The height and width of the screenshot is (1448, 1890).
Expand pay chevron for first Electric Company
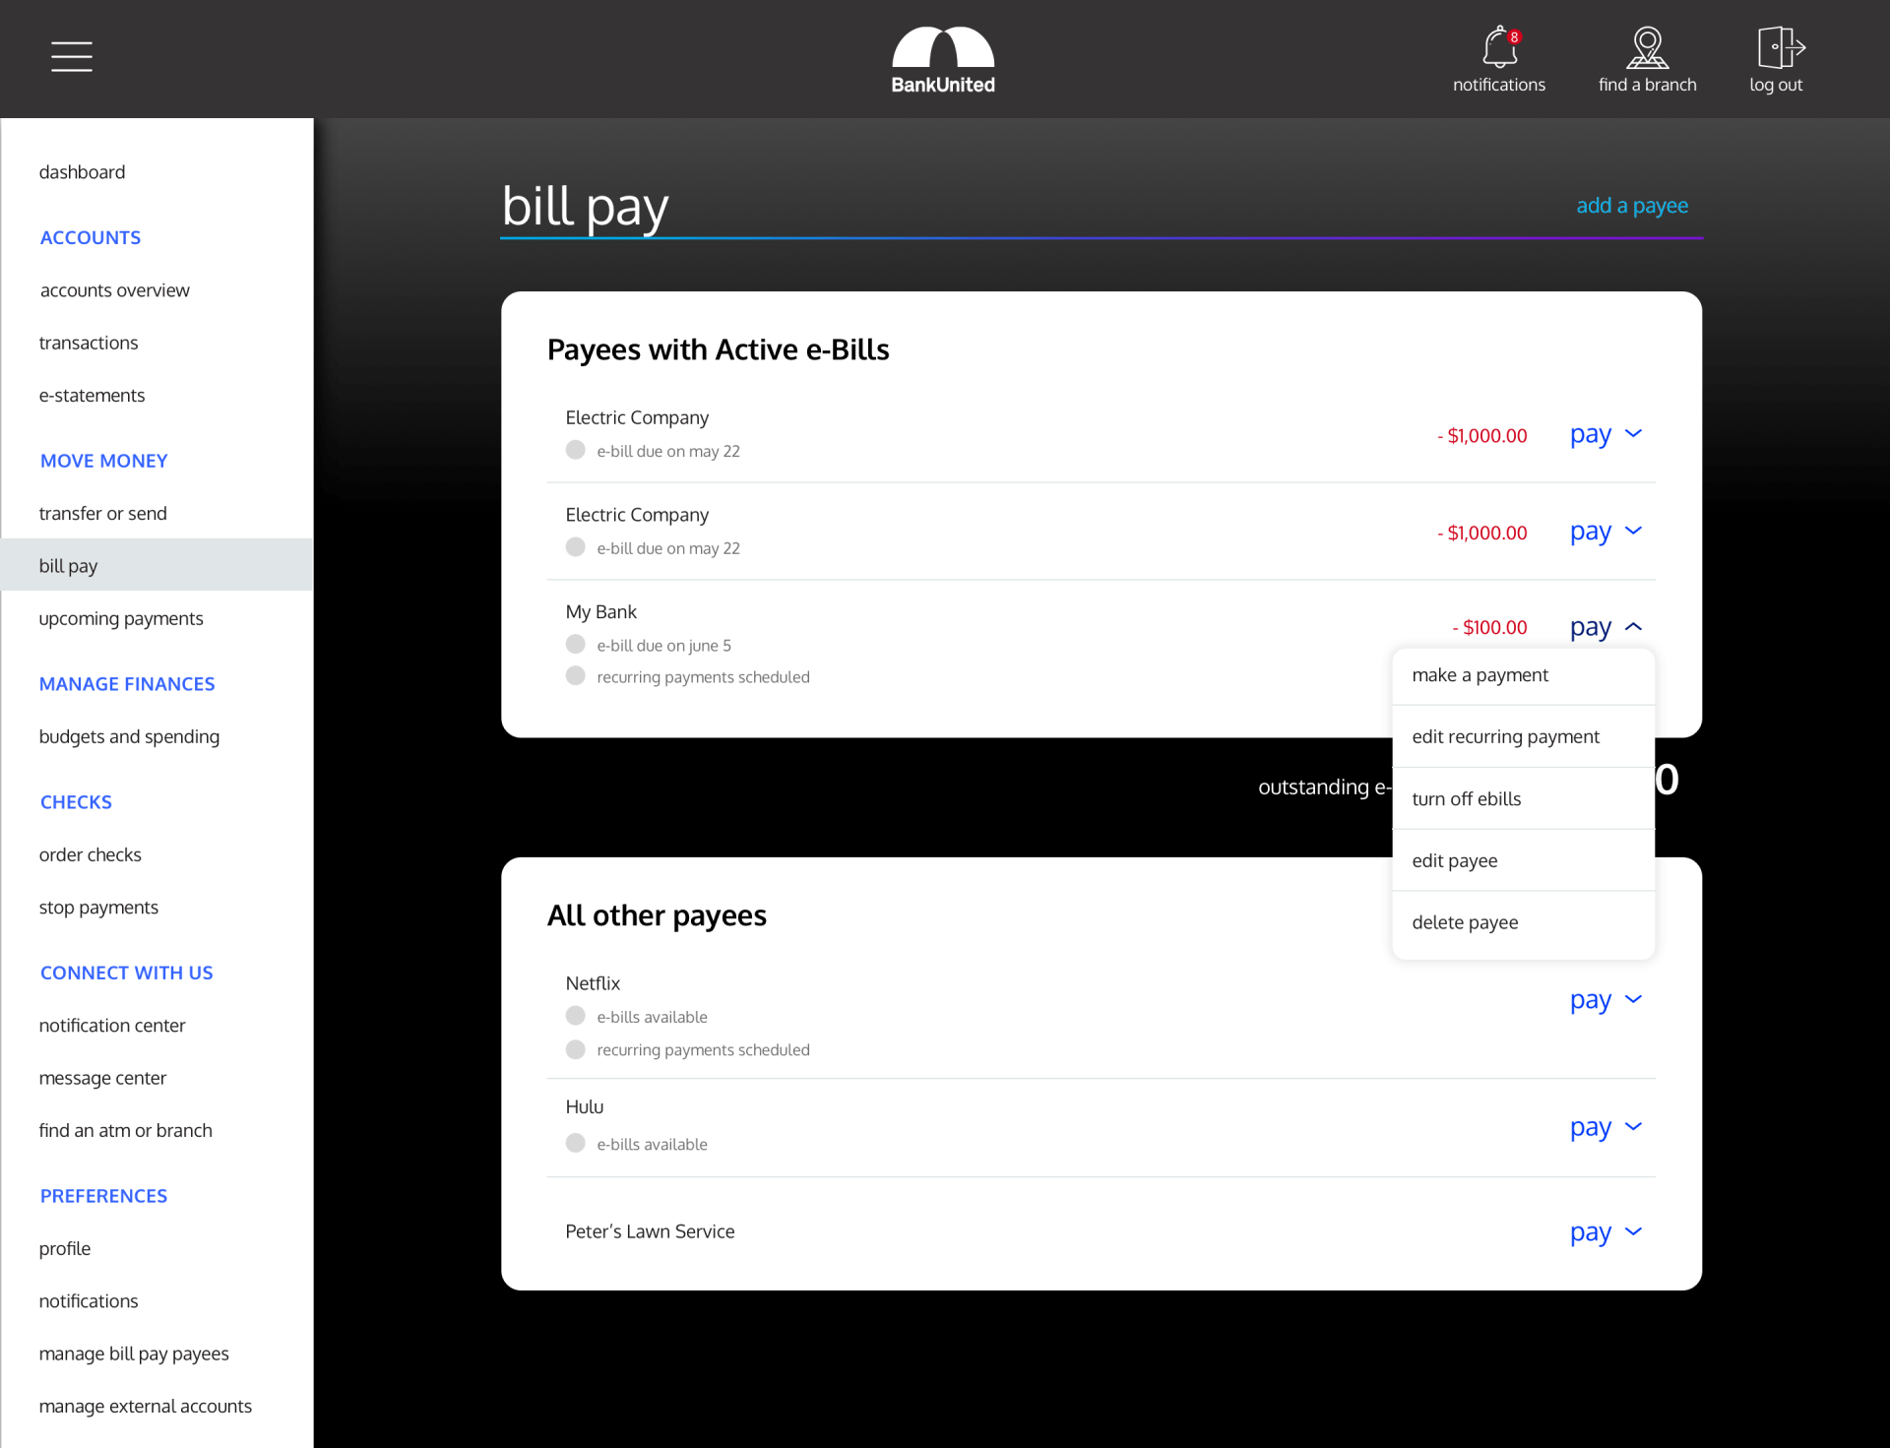click(x=1633, y=434)
